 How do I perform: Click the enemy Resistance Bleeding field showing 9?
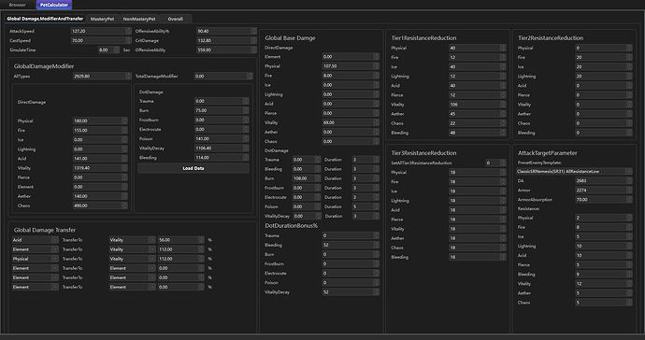[x=604, y=275]
